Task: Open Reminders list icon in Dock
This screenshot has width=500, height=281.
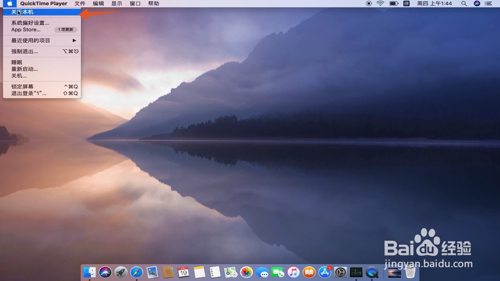Action: tap(215, 272)
